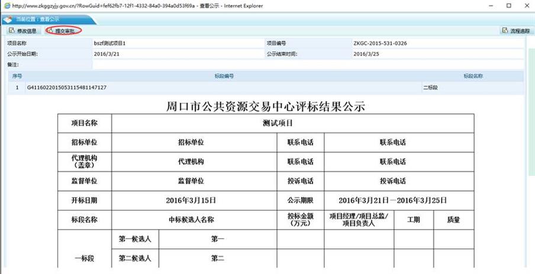This screenshot has width=535, height=274.
Task: Sort by the 序号 column header
Action: point(17,76)
